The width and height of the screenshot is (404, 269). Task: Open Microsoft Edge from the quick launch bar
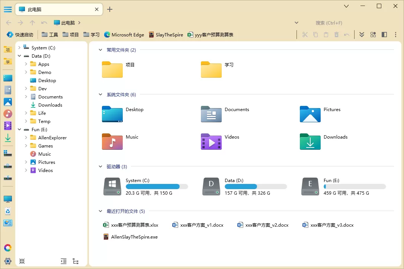coord(124,35)
